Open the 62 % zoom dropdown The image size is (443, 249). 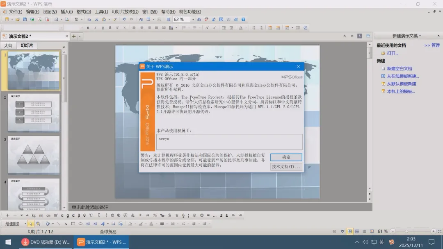click(x=193, y=20)
